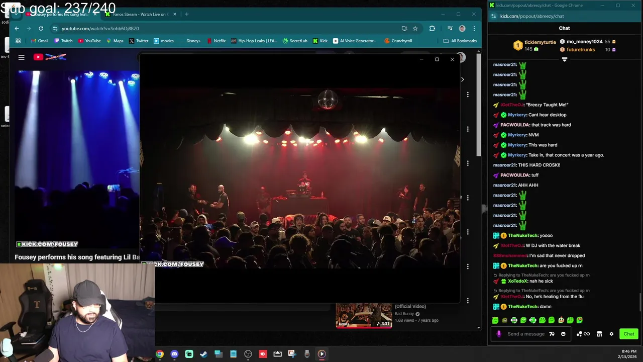The height and width of the screenshot is (362, 643).
Task: Open Chrome from the taskbar
Action: click(x=159, y=354)
